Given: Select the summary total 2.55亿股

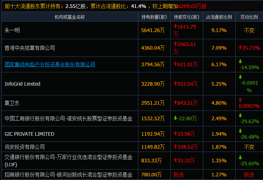Looking at the screenshot, I should [x=76, y=6].
